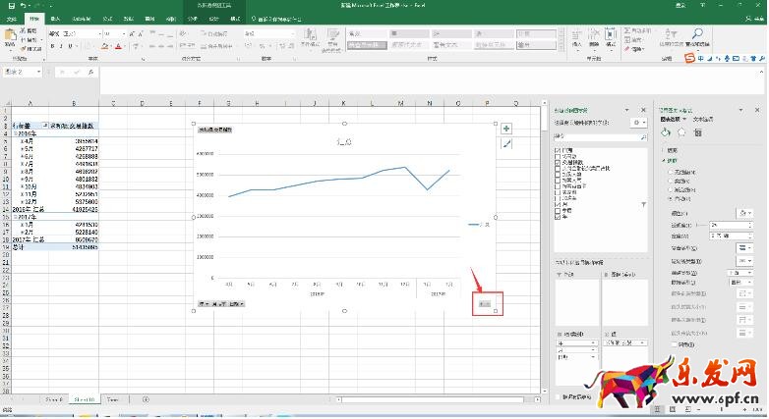Click the small button highlighted by red box

(x=485, y=304)
